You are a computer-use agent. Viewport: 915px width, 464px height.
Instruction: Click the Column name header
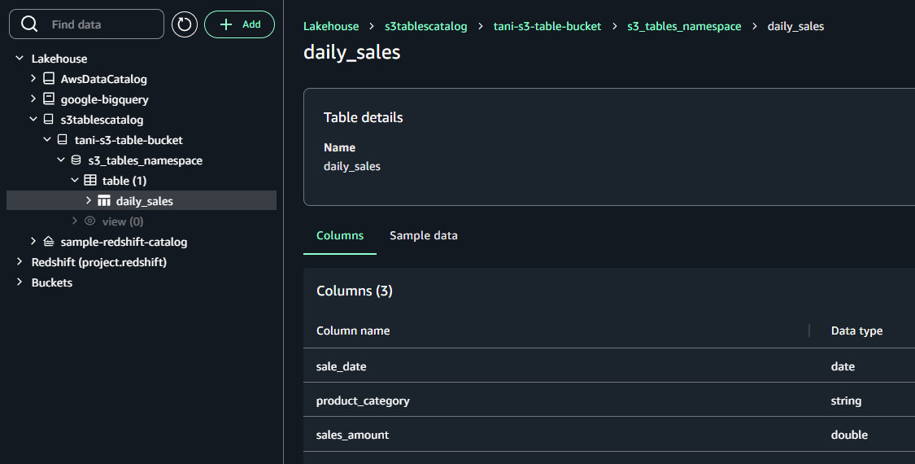tap(353, 330)
